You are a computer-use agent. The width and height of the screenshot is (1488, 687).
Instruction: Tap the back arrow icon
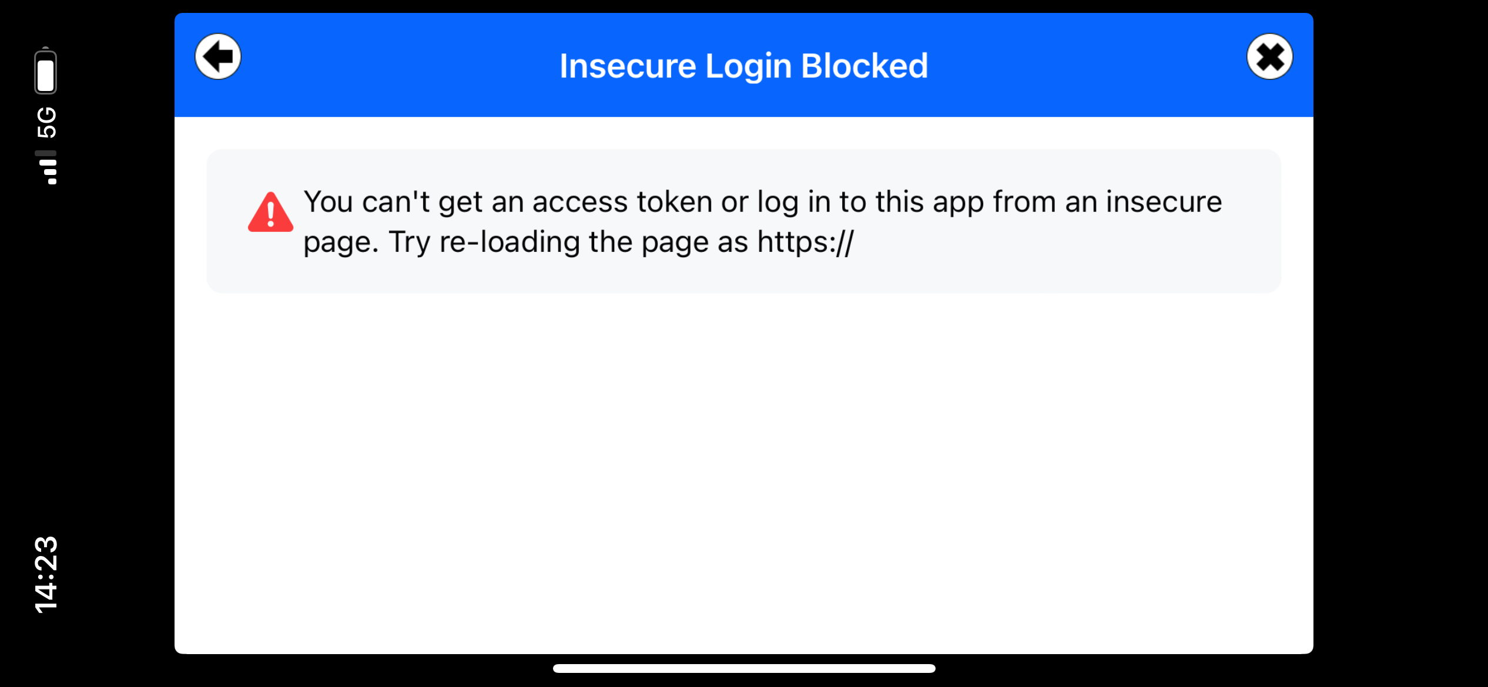click(218, 57)
